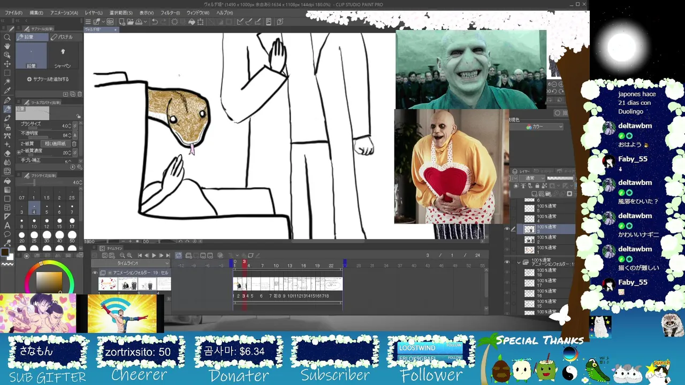Viewport: 685px width, 385px height.
Task: Click timeline zoom out magnifier
Action: (x=122, y=256)
